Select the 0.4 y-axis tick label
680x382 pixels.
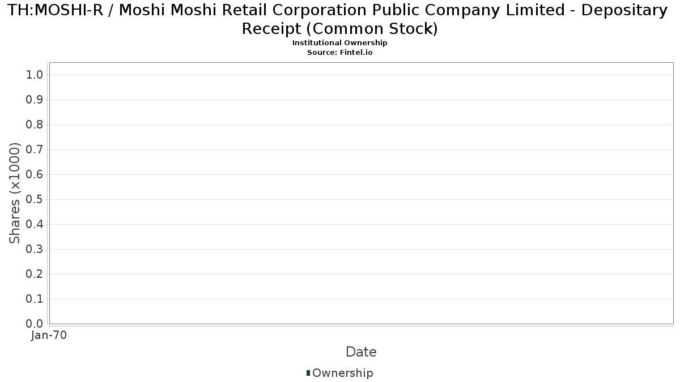coord(35,225)
